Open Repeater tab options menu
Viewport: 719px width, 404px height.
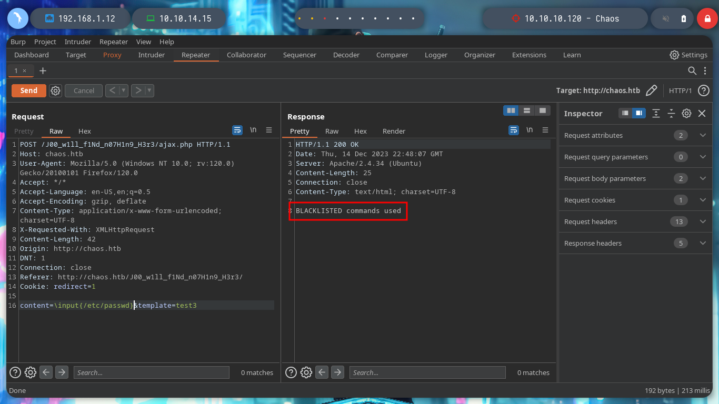point(706,70)
